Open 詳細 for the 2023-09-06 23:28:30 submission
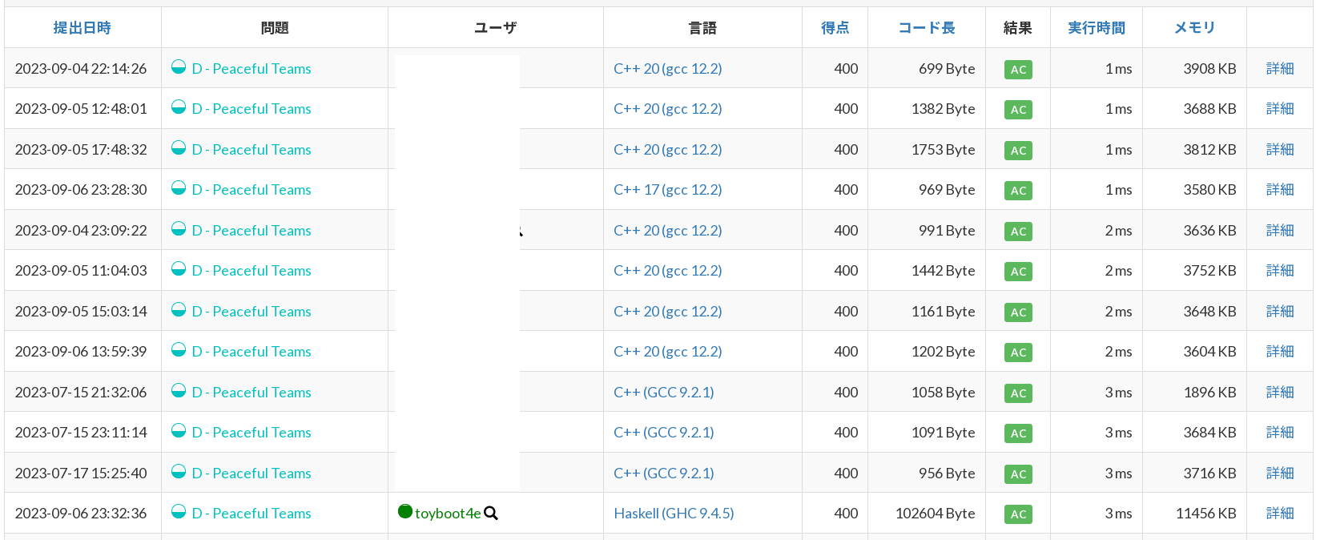The height and width of the screenshot is (540, 1320). pos(1280,190)
